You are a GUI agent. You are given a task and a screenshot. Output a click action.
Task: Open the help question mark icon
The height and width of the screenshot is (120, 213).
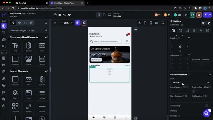pyautogui.click(x=55, y=15)
